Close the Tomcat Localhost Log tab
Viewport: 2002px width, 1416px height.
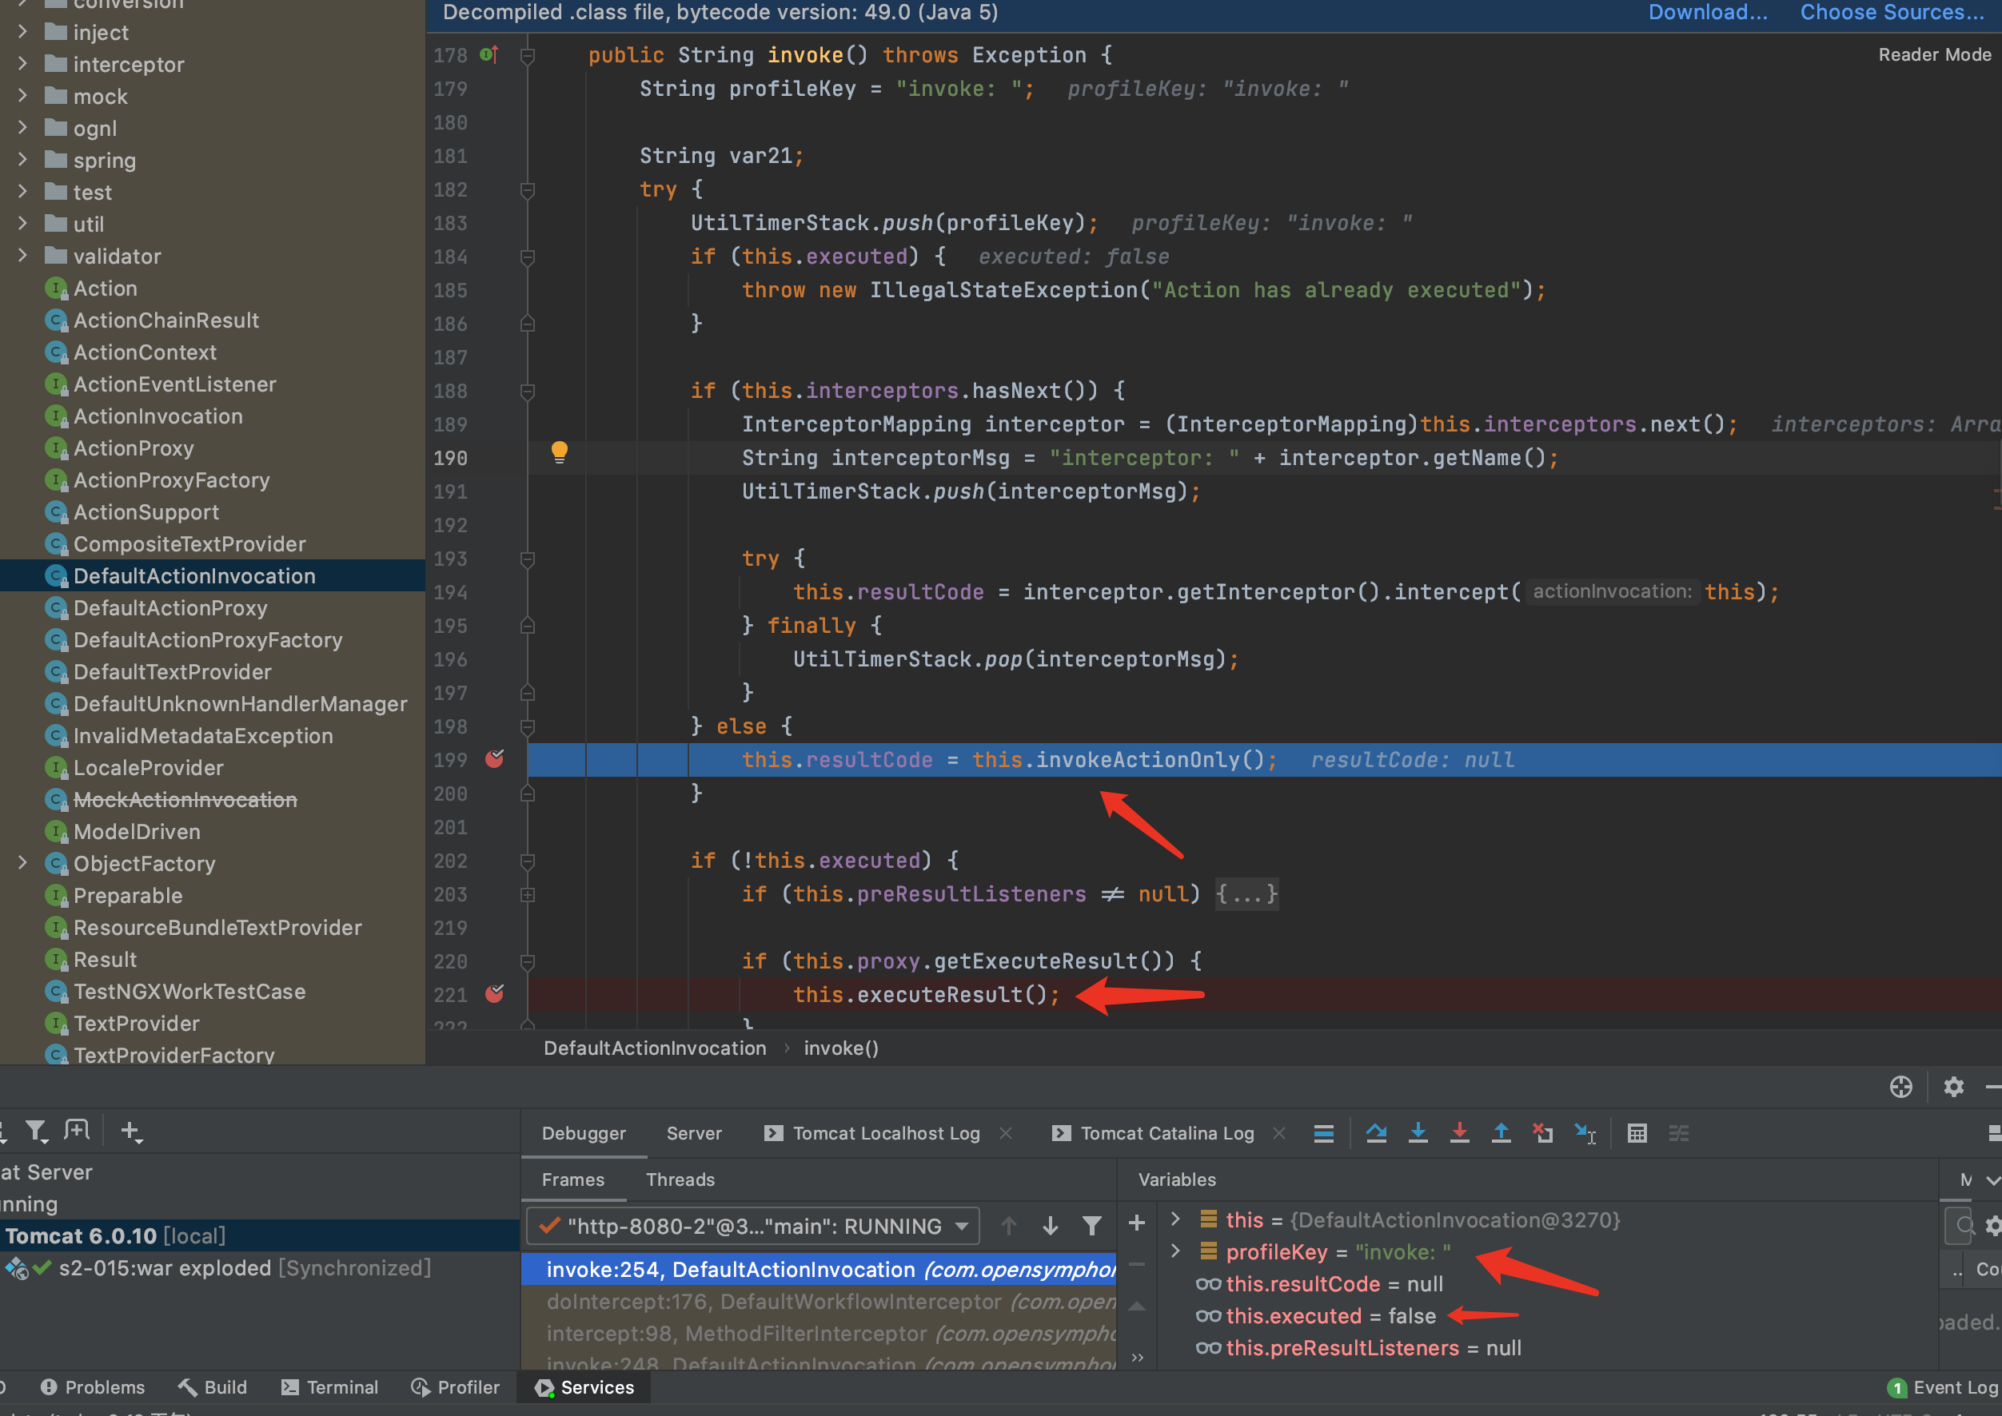(1006, 1132)
